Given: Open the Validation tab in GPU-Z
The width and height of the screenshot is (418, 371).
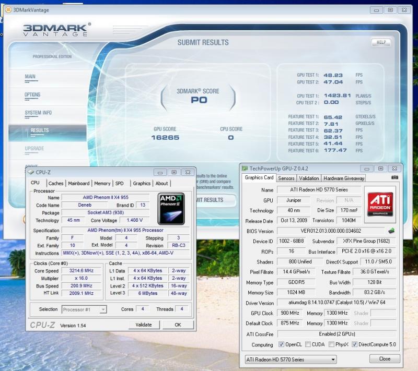Looking at the screenshot, I should [x=309, y=178].
